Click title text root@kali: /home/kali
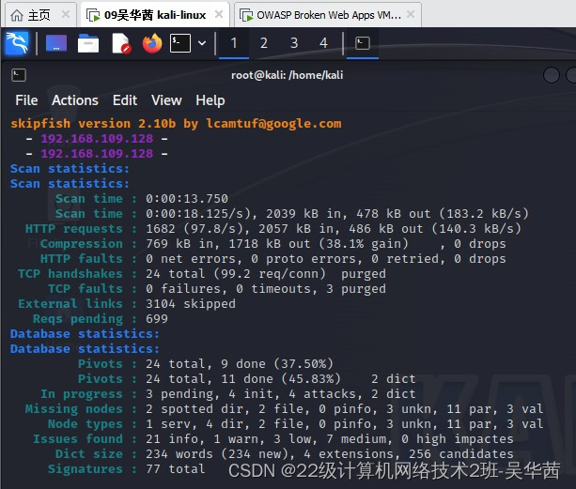 pos(287,75)
